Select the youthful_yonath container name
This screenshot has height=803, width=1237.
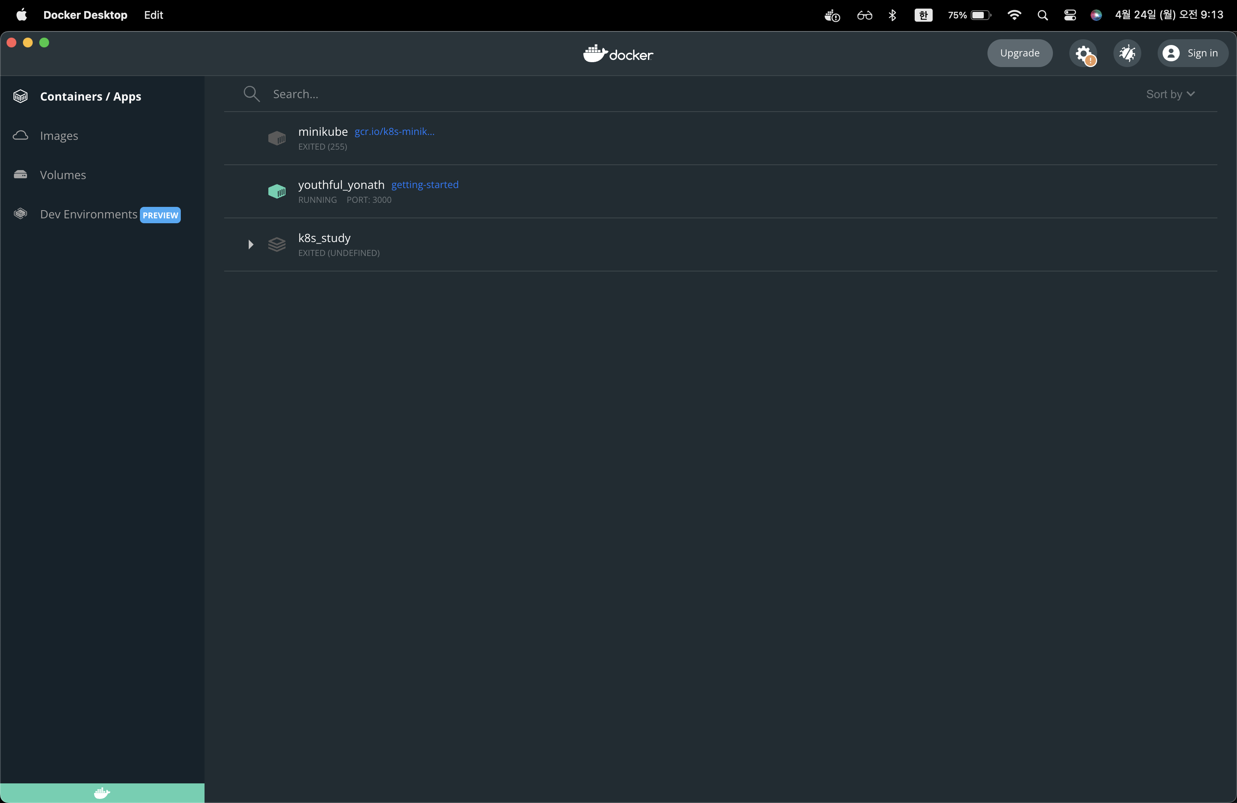[341, 185]
